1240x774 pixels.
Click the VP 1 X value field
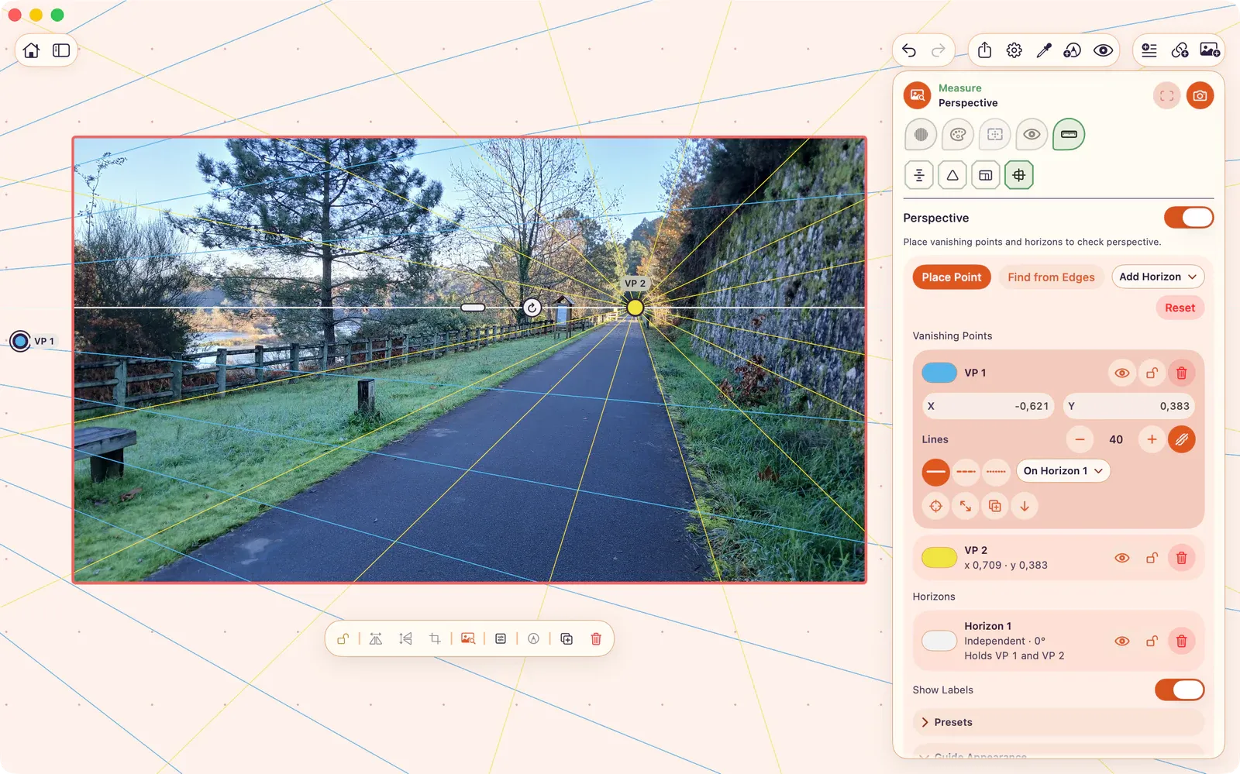[988, 406]
